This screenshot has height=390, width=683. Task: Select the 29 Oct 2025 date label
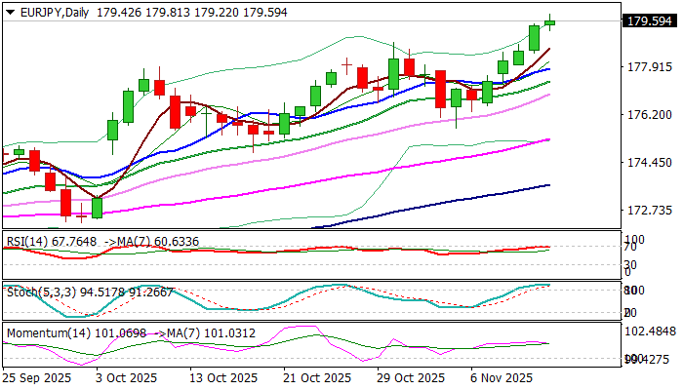[x=411, y=378]
